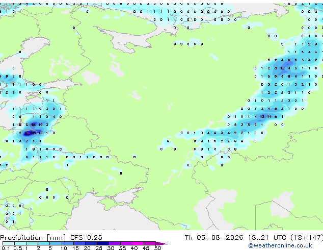
Task: Click the '12' value right of '20'
Action: (40, 133)
